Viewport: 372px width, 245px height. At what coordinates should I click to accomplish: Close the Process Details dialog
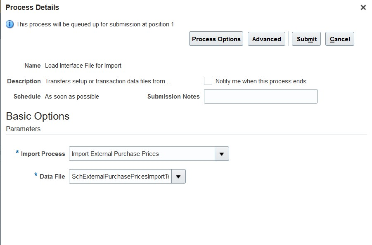[x=363, y=7]
